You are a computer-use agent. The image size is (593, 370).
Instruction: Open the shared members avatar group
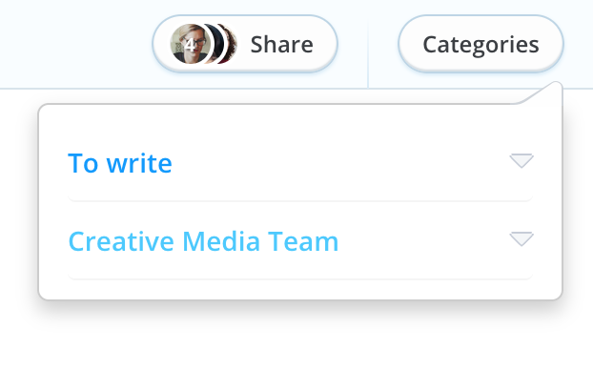pyautogui.click(x=203, y=44)
